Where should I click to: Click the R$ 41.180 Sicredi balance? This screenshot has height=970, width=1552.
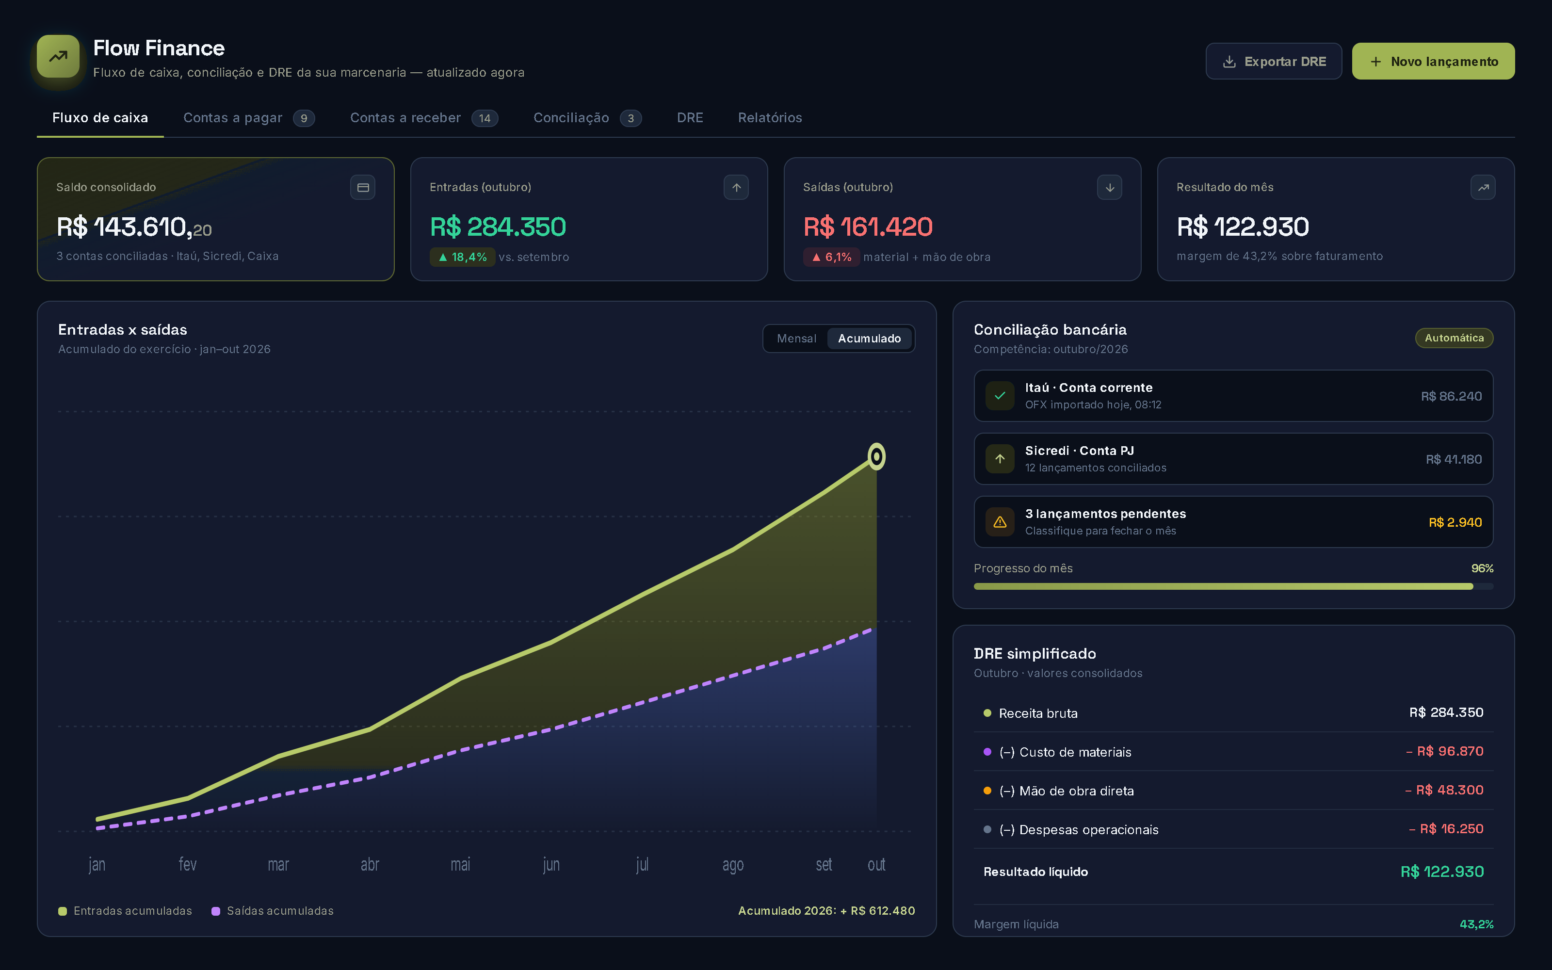(x=1453, y=459)
